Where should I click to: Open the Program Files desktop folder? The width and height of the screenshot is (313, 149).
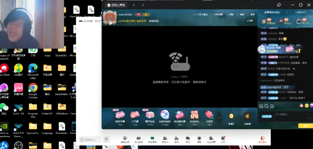pos(33,108)
